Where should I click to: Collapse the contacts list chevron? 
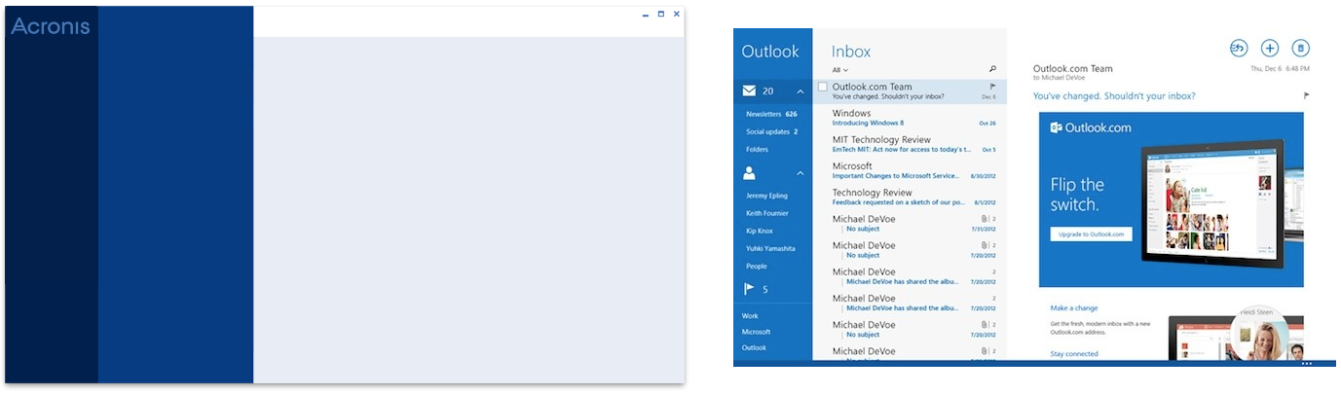(801, 173)
